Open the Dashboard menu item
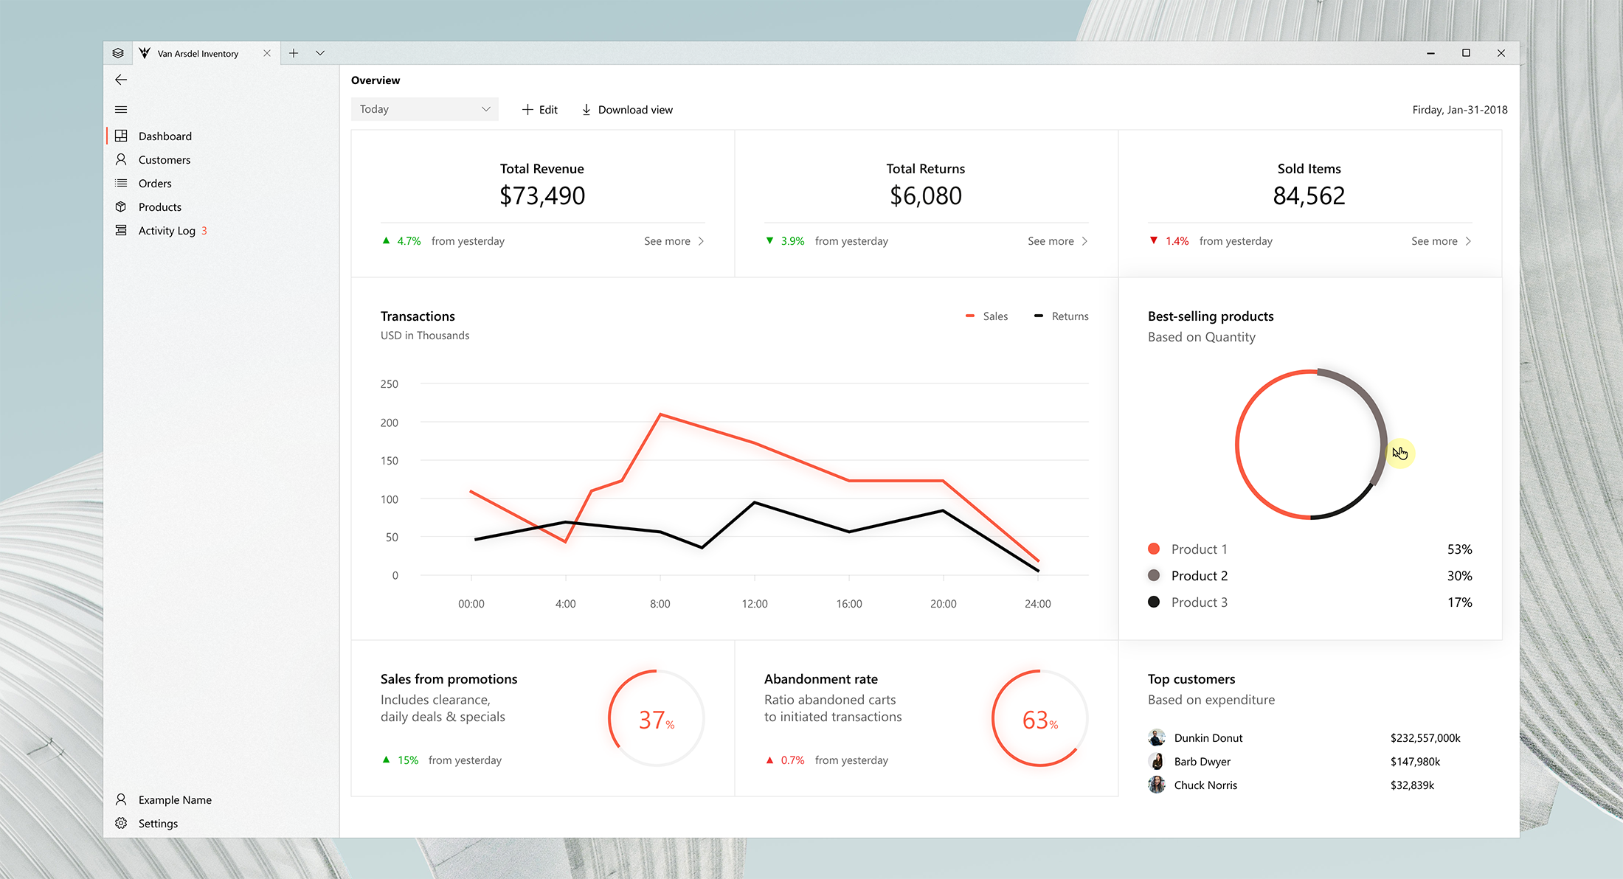The width and height of the screenshot is (1623, 879). [x=221, y=136]
